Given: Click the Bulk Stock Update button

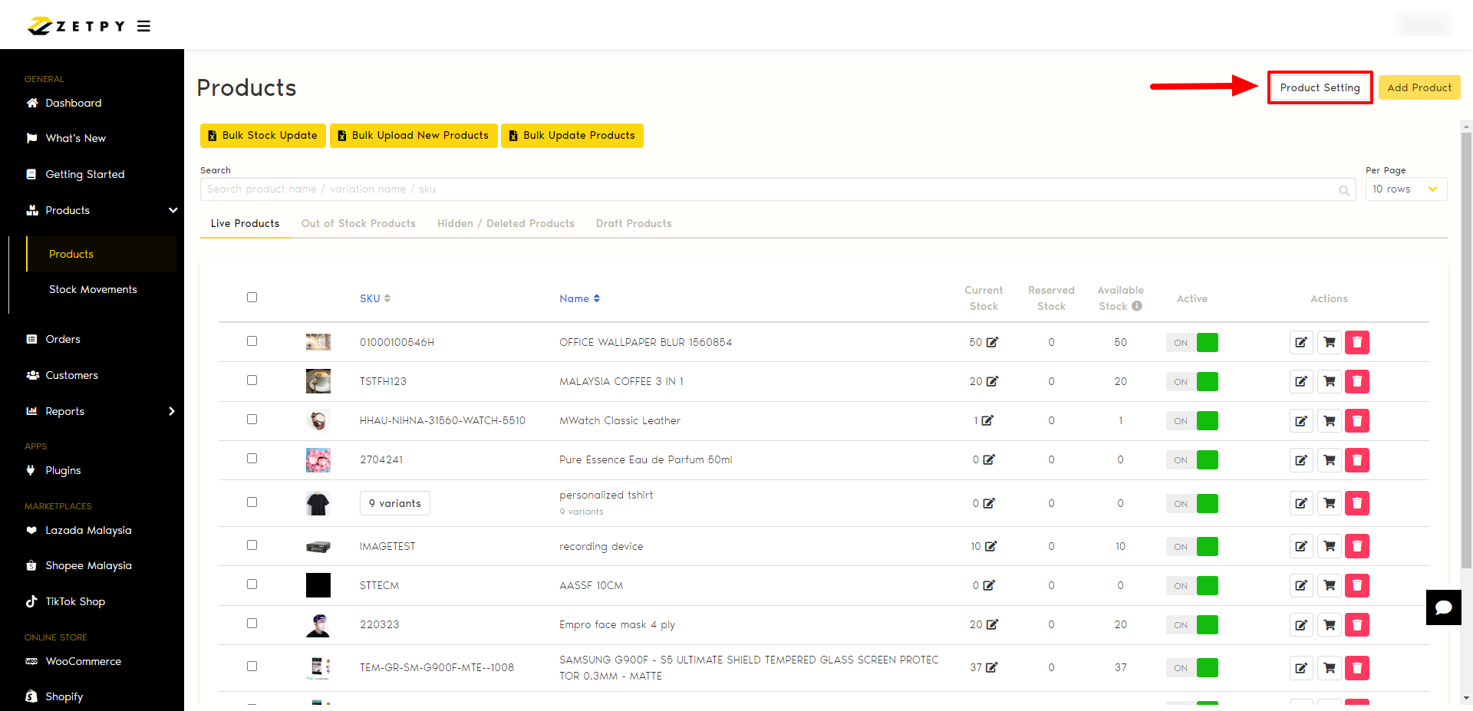Looking at the screenshot, I should click(x=263, y=136).
